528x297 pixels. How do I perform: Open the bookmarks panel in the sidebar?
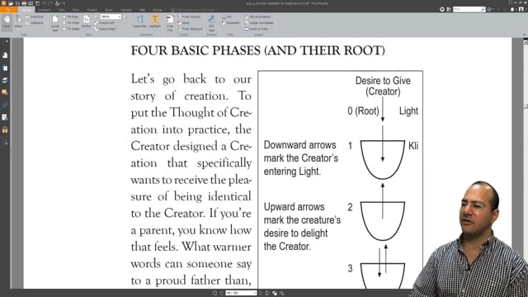5,55
